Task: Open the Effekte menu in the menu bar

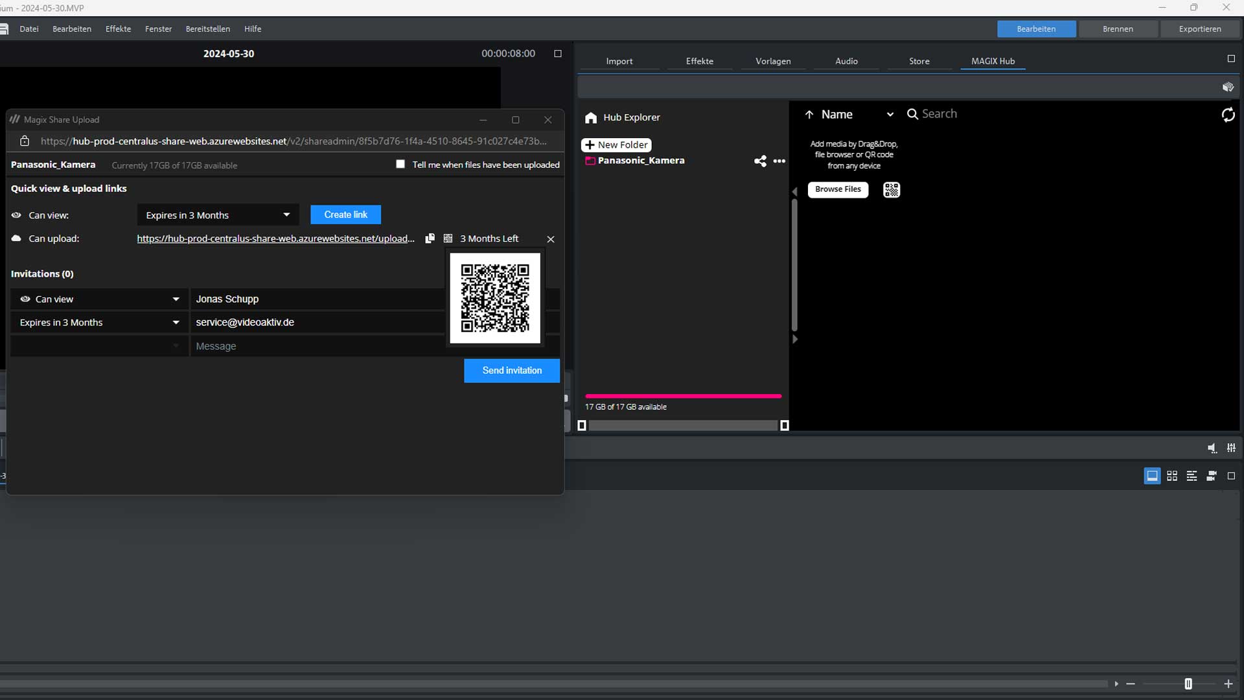Action: pos(118,29)
